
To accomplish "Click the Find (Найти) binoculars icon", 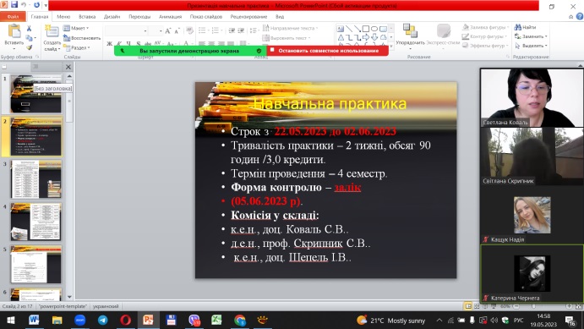I will [x=518, y=27].
